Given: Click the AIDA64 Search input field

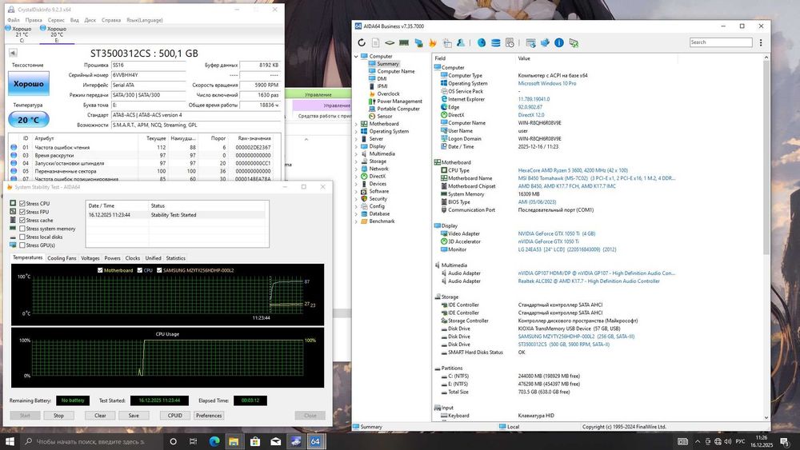Looking at the screenshot, I should 721,42.
